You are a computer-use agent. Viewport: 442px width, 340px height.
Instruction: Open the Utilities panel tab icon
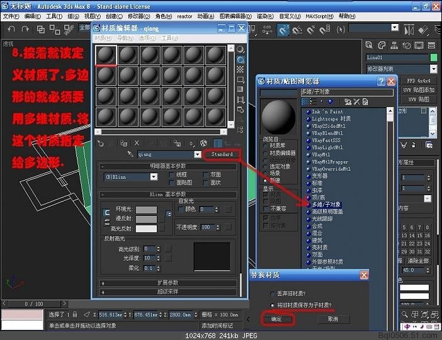point(431,45)
